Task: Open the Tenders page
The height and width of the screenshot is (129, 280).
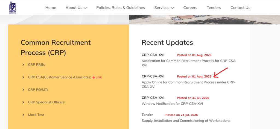Action: click(x=214, y=8)
